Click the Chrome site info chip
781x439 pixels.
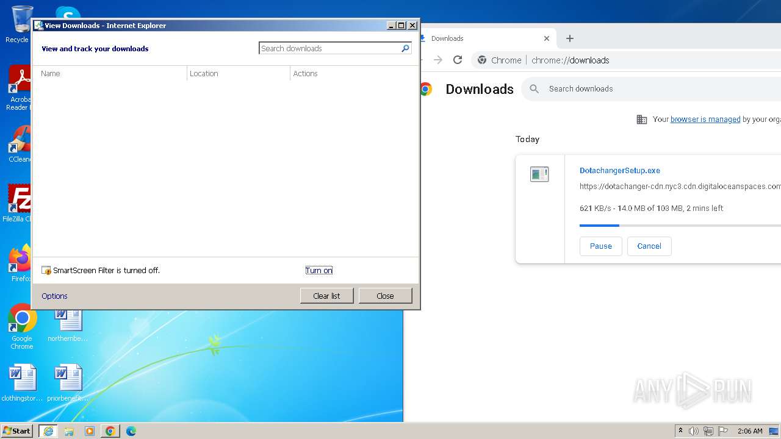(500, 60)
